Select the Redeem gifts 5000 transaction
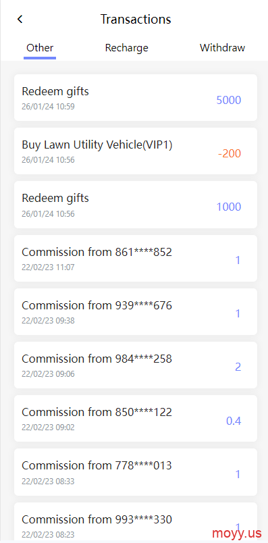The height and width of the screenshot is (543, 268). click(x=136, y=98)
